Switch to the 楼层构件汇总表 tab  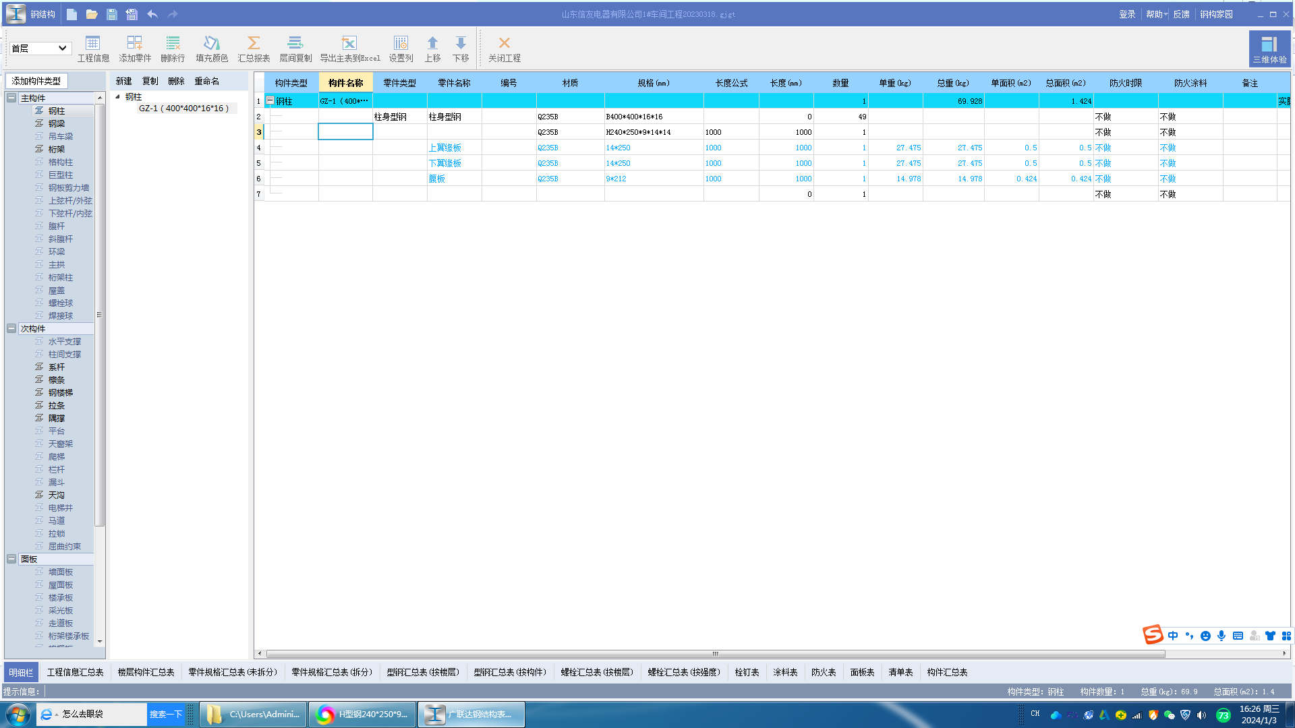[x=146, y=673]
